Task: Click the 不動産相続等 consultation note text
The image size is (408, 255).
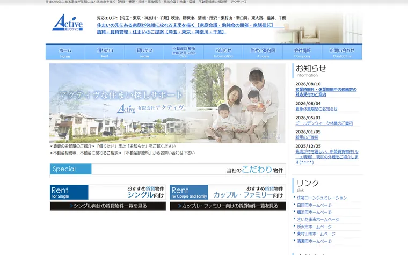Action: [x=122, y=153]
